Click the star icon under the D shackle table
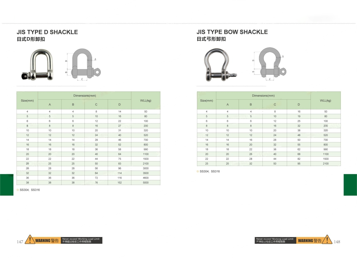The height and width of the screenshot is (258, 357). (x=18, y=190)
